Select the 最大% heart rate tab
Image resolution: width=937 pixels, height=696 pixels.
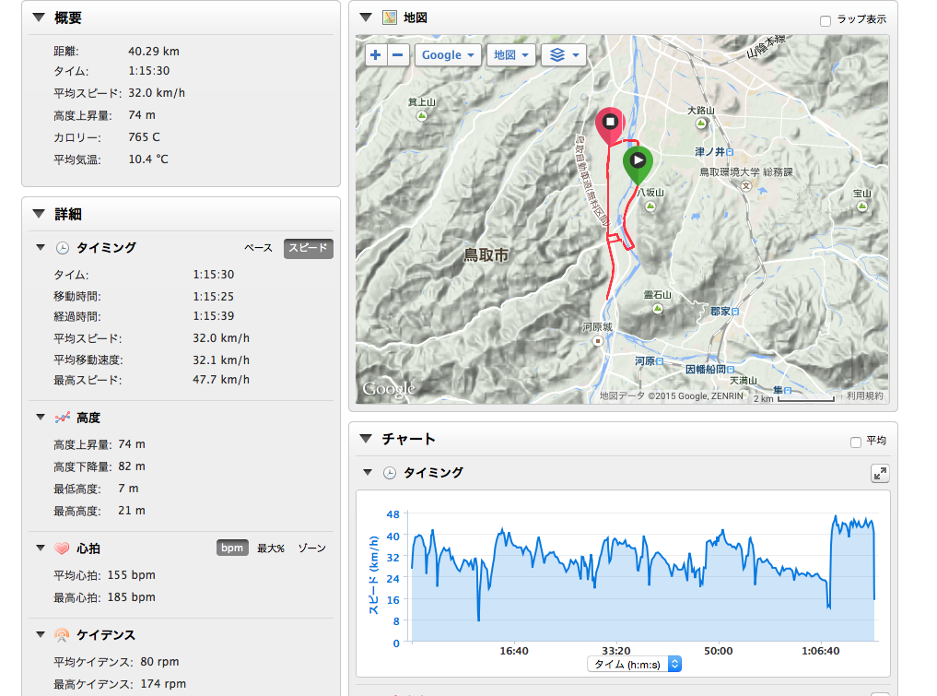tap(270, 549)
